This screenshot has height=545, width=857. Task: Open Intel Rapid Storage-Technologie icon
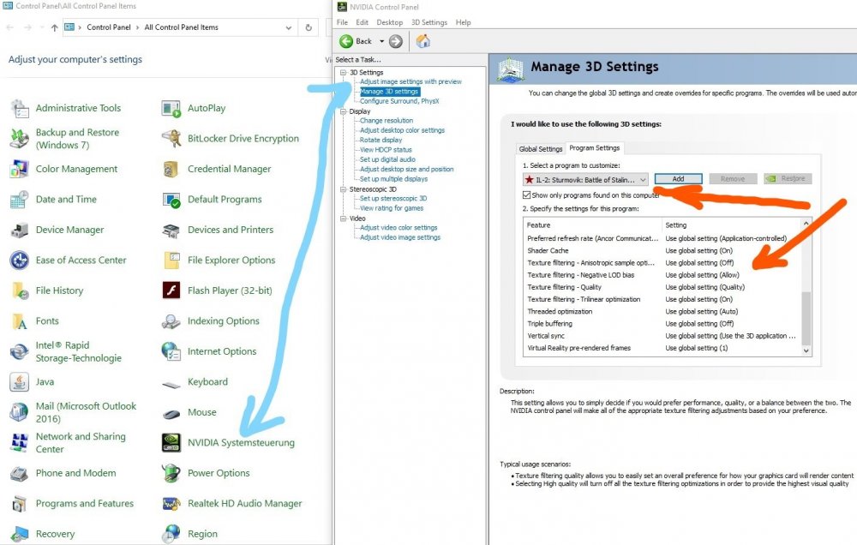tap(20, 351)
